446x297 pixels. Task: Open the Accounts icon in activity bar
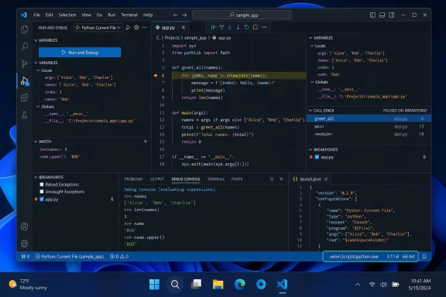pos(25,227)
